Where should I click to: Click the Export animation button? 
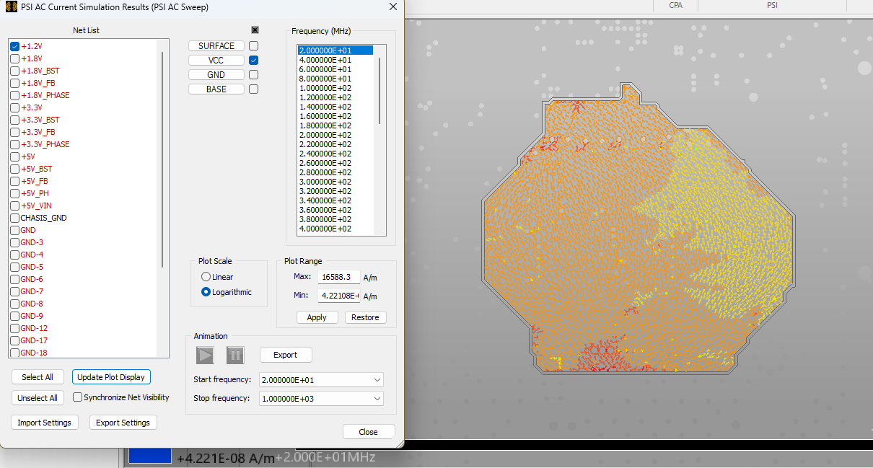(x=286, y=355)
